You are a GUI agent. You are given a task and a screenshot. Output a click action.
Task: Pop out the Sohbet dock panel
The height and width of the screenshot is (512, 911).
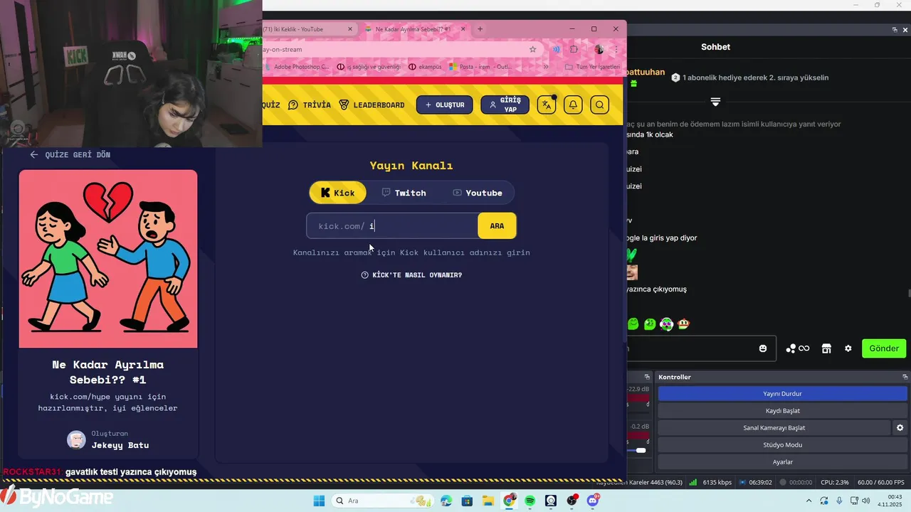click(x=895, y=30)
